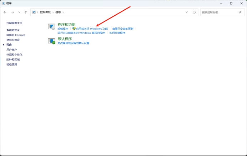Select 程序 in the breadcrumb path
This screenshot has width=247, height=156.
coord(58,12)
